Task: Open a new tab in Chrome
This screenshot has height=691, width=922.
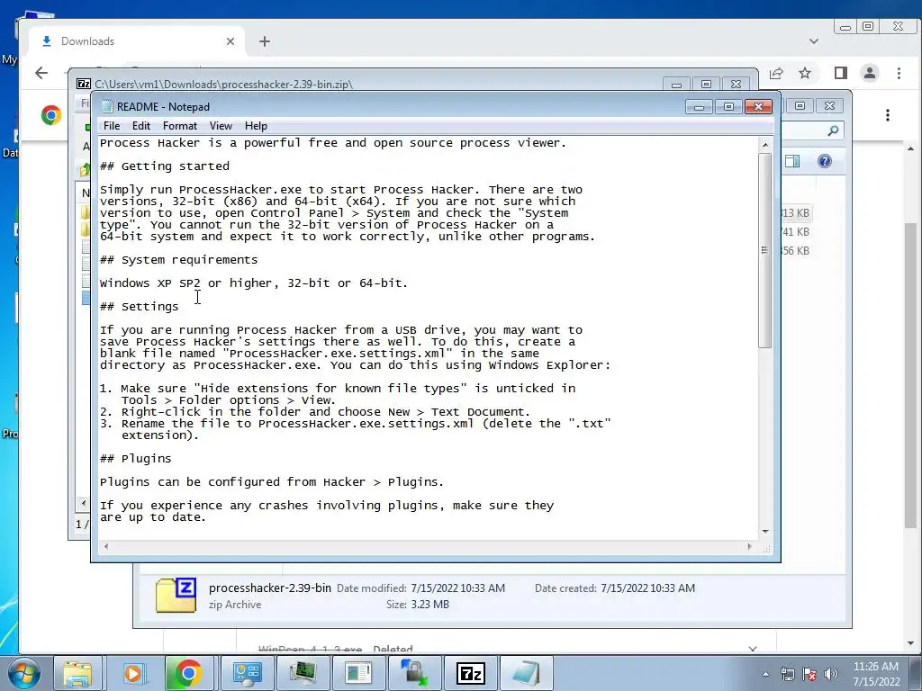Action: 265,41
